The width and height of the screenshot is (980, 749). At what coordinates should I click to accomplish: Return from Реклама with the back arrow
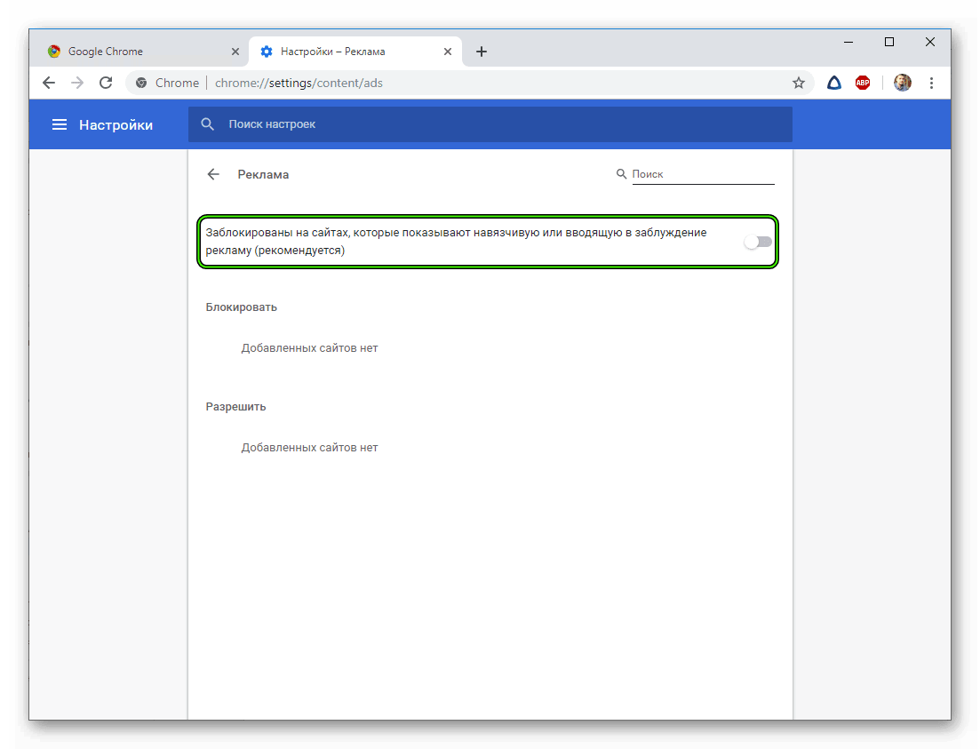[x=214, y=174]
